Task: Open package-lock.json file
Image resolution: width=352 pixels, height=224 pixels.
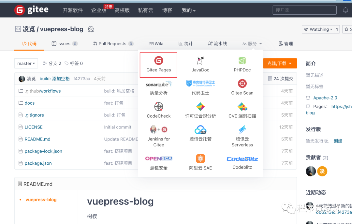Action: (x=43, y=151)
